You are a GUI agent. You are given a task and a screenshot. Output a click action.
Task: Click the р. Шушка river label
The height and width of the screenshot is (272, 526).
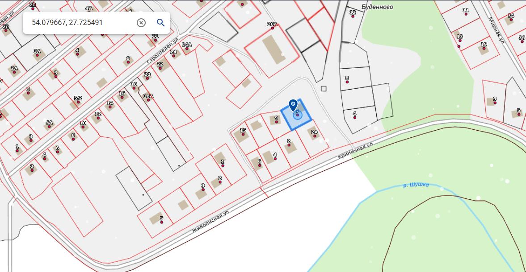tap(416, 185)
